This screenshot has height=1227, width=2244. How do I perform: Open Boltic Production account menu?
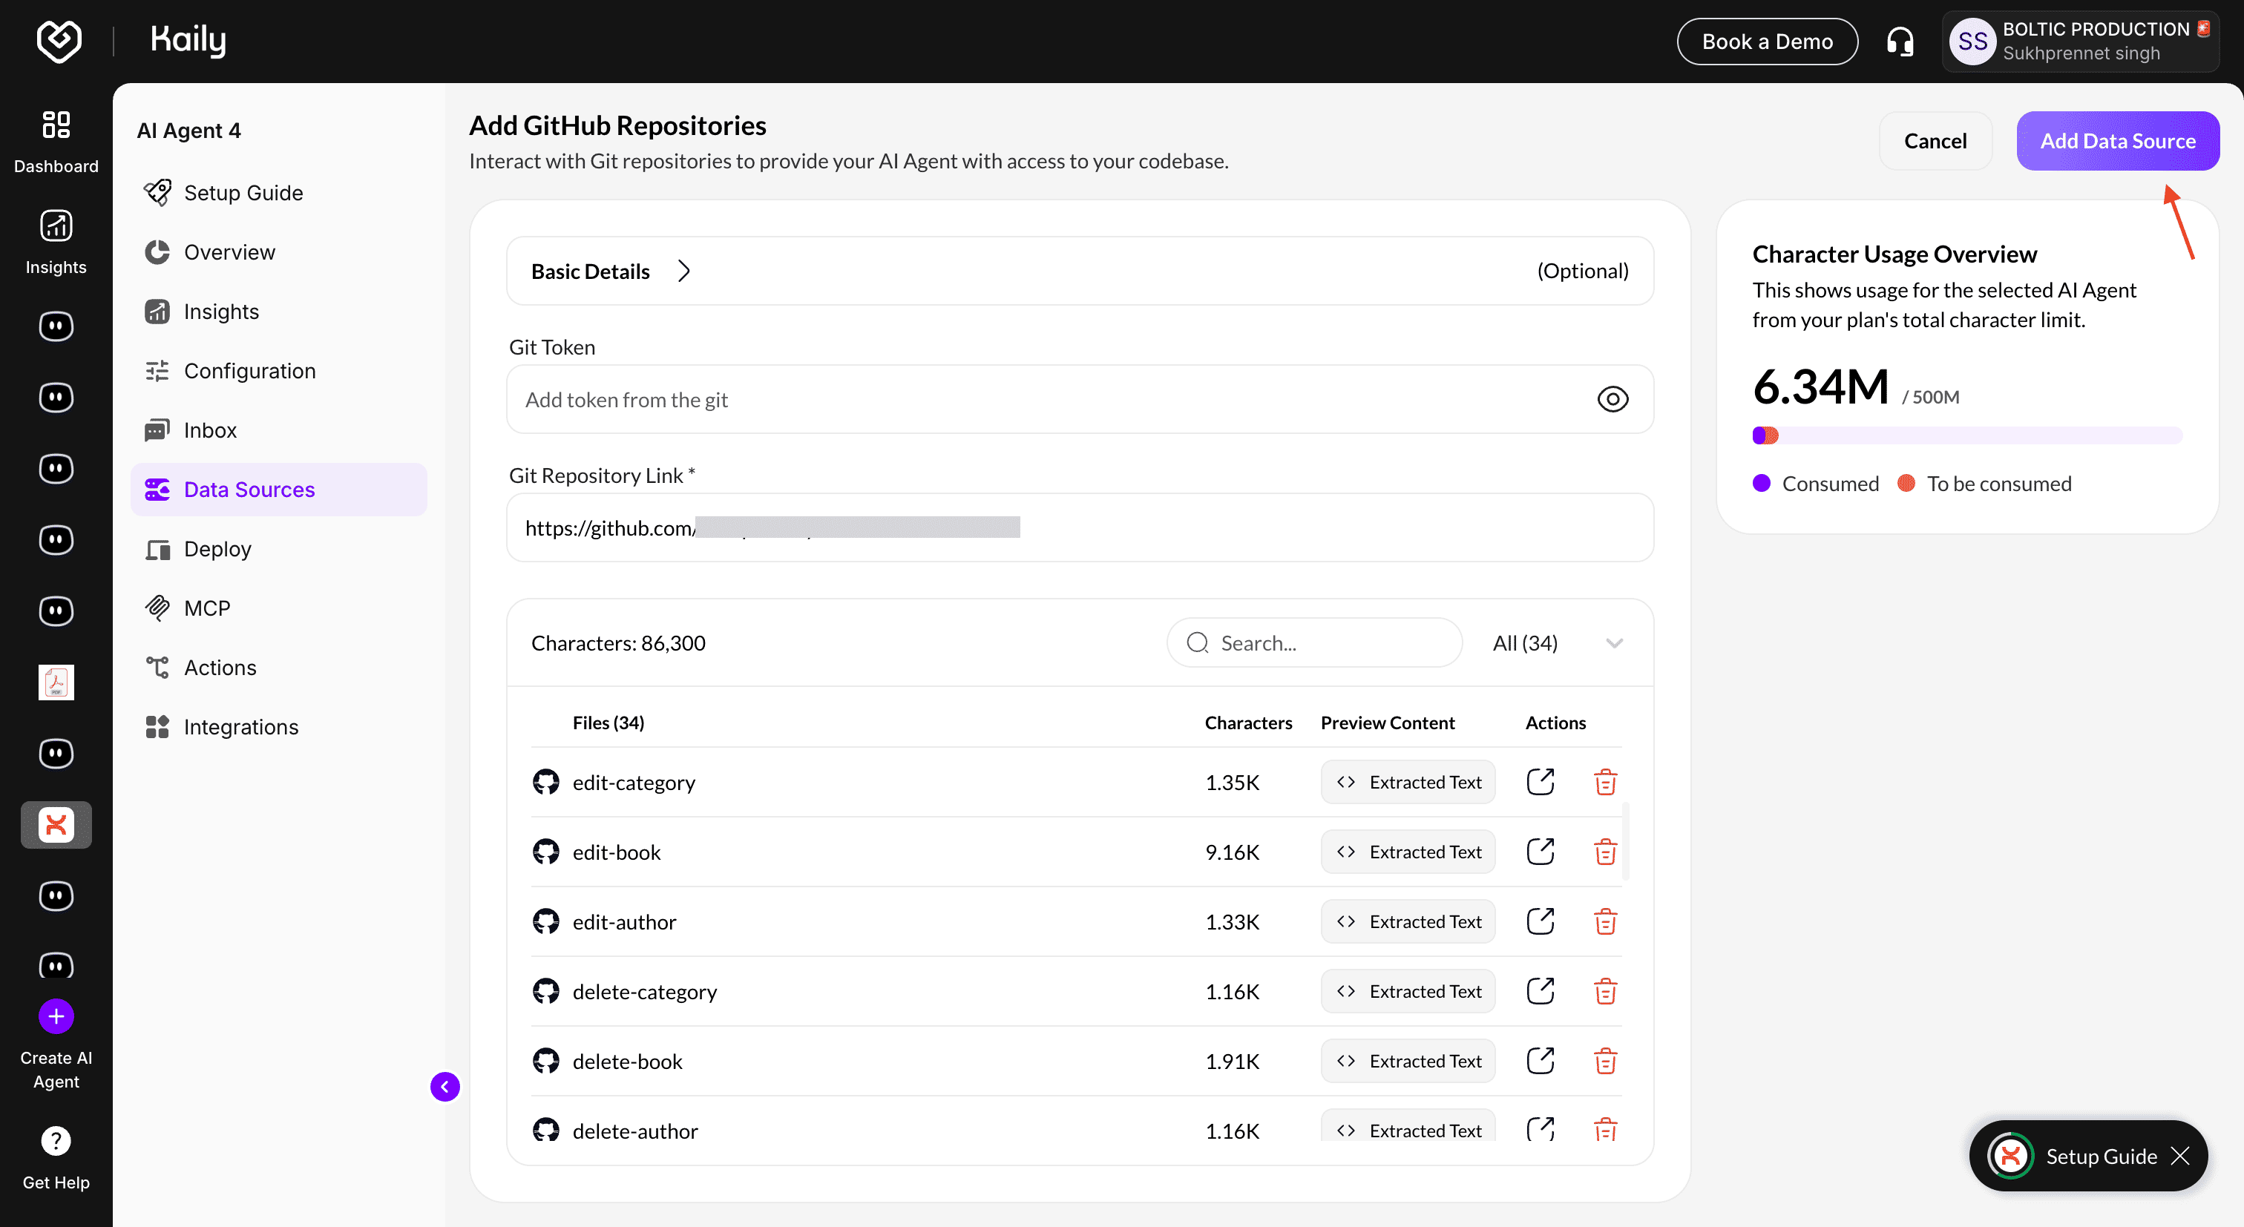point(2080,41)
